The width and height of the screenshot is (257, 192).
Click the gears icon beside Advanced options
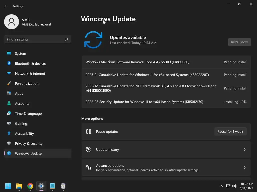point(89,167)
